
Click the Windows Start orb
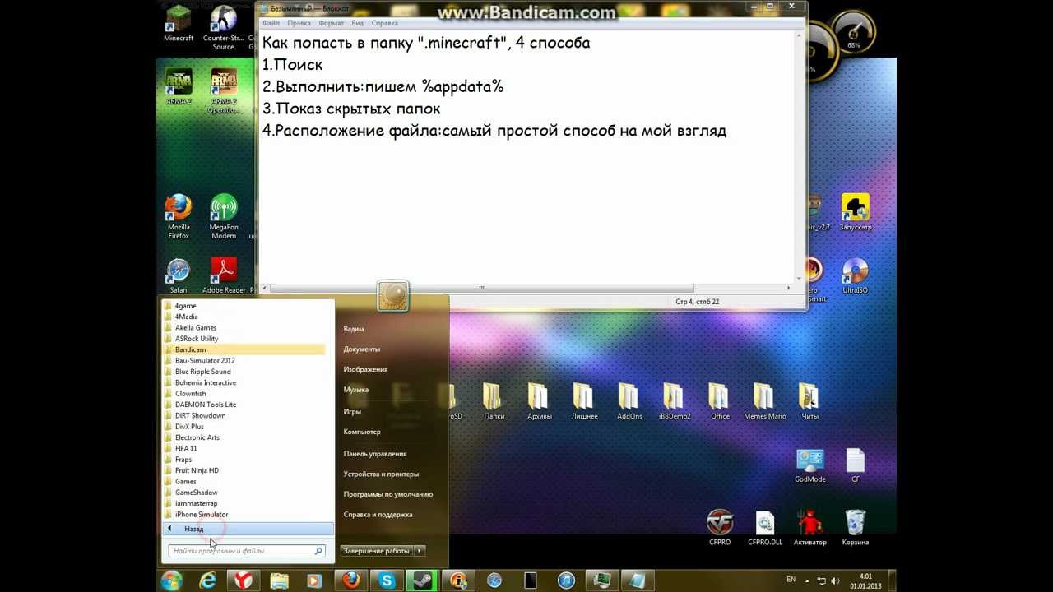(x=172, y=580)
